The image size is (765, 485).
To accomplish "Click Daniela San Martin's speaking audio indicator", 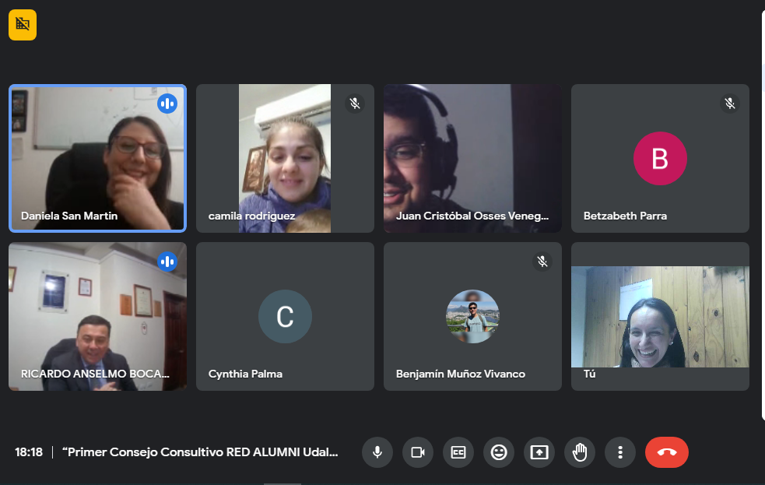I will [x=167, y=104].
